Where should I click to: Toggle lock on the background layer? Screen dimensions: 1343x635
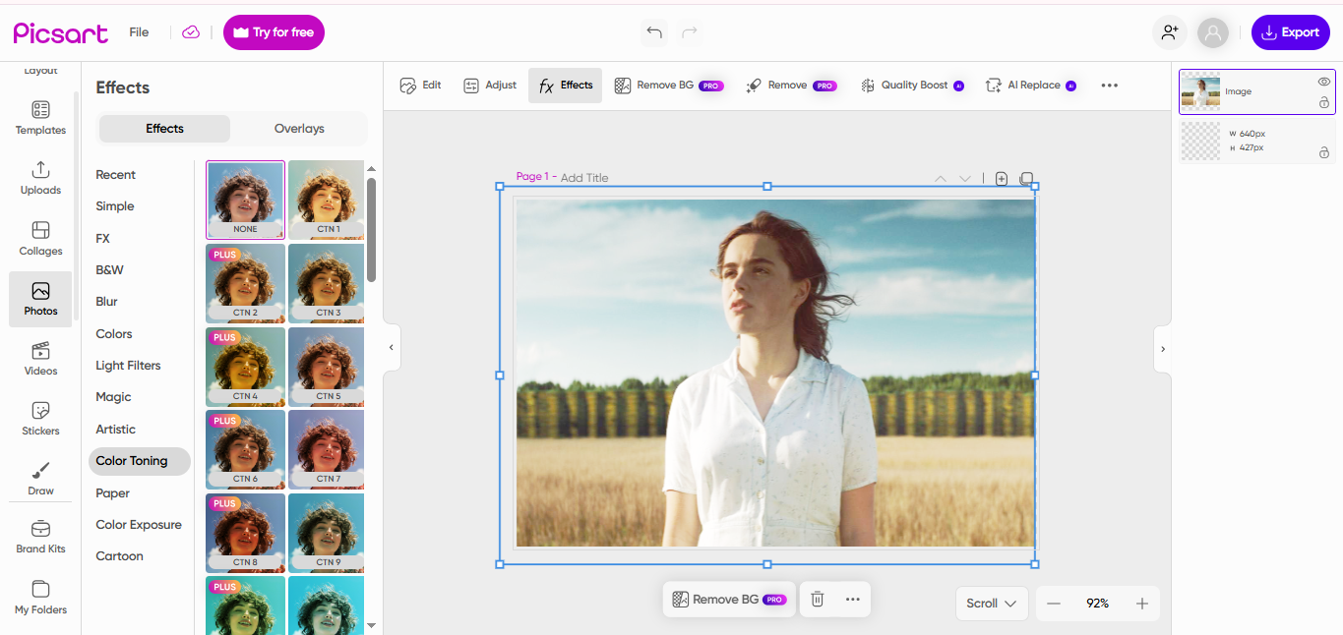(1323, 152)
